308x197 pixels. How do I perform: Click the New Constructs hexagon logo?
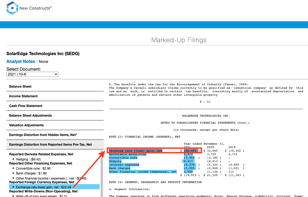pyautogui.click(x=12, y=8)
